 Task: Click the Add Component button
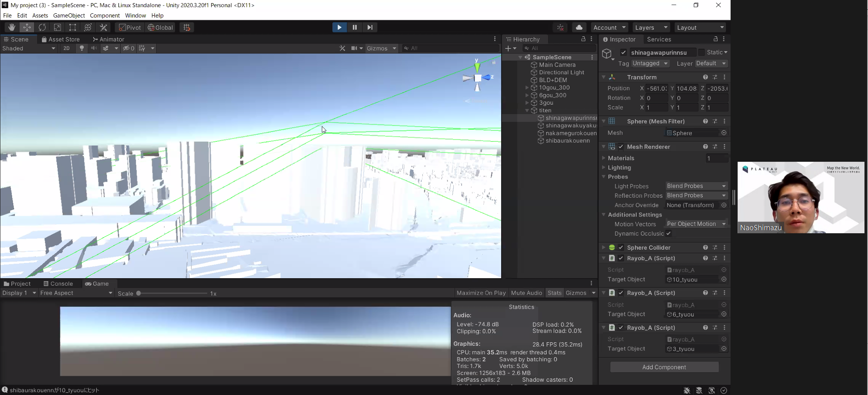tap(664, 367)
